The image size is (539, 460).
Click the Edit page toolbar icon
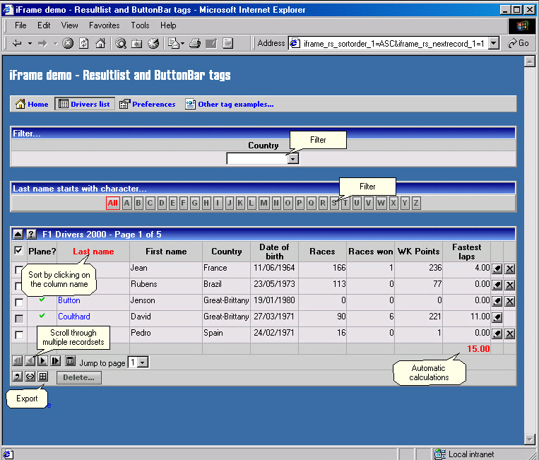pyautogui.click(x=211, y=43)
